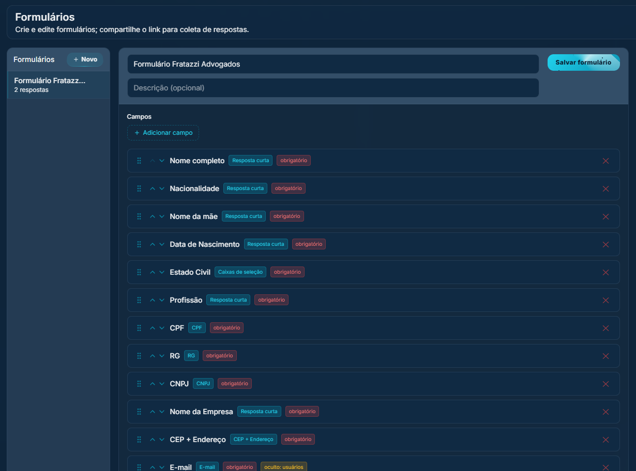Click the drag handle of Profissão
636x471 pixels.
[x=139, y=300]
